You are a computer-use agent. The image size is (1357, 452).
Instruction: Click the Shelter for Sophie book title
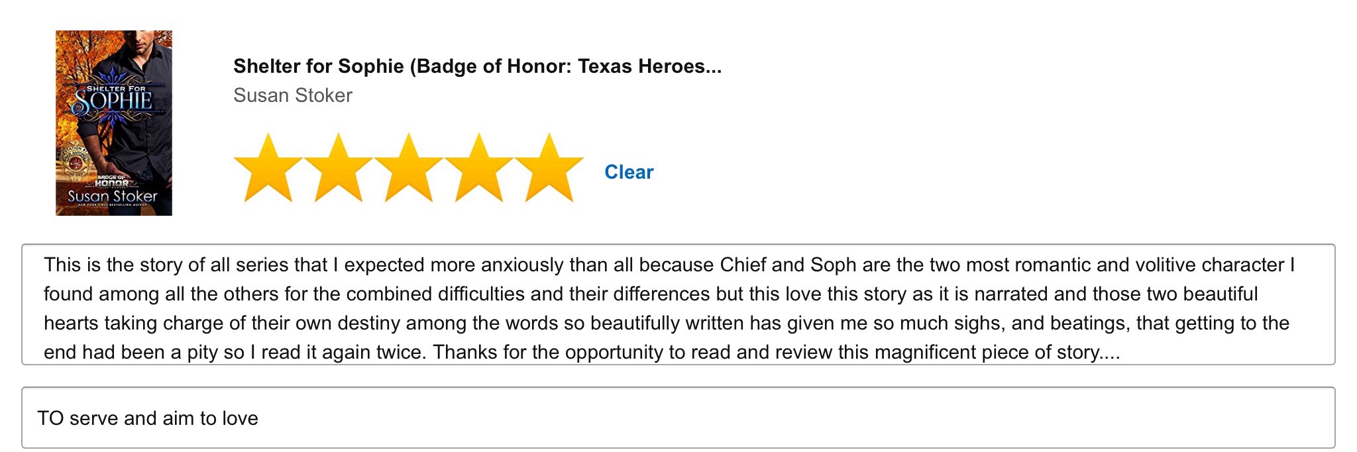(x=477, y=66)
